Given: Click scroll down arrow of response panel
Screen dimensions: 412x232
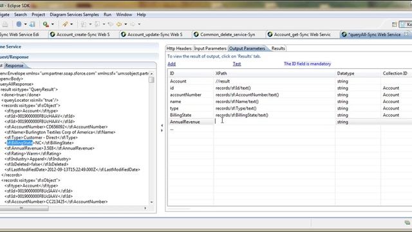Looking at the screenshot, I should click(152, 202).
